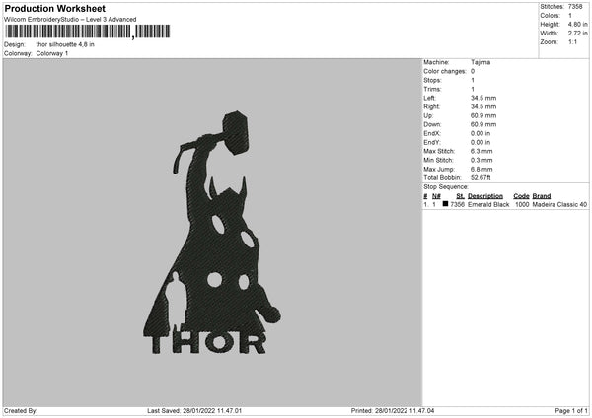Click the Emerald Black thread description
The width and height of the screenshot is (592, 418).
tap(488, 204)
